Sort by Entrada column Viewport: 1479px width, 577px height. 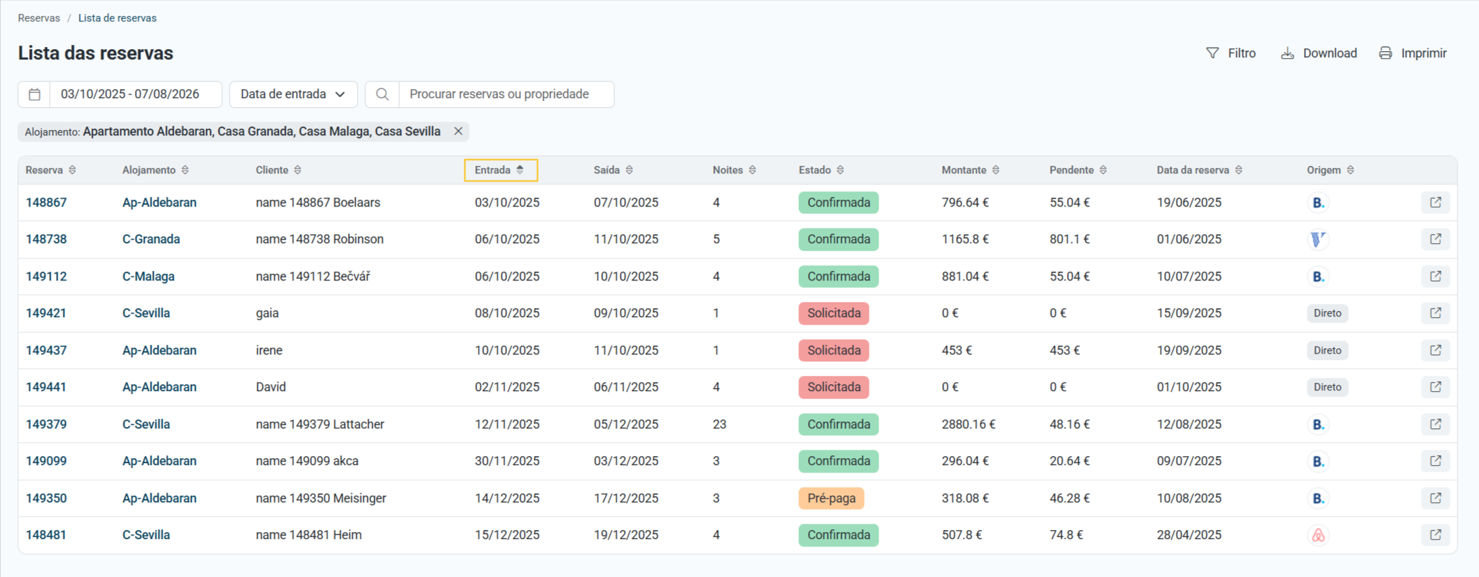[500, 170]
